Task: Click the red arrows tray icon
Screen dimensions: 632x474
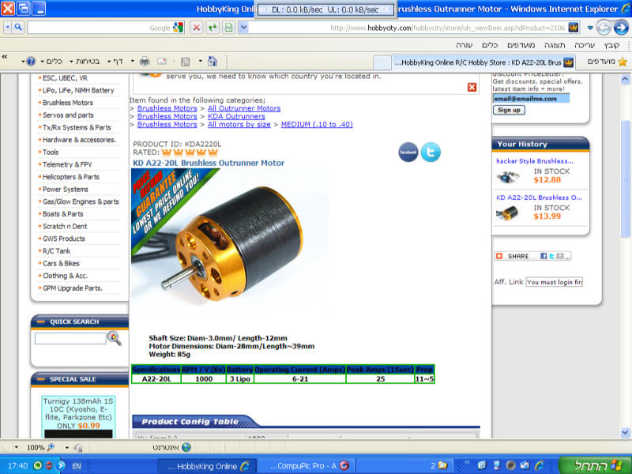Action: pyautogui.click(x=49, y=465)
